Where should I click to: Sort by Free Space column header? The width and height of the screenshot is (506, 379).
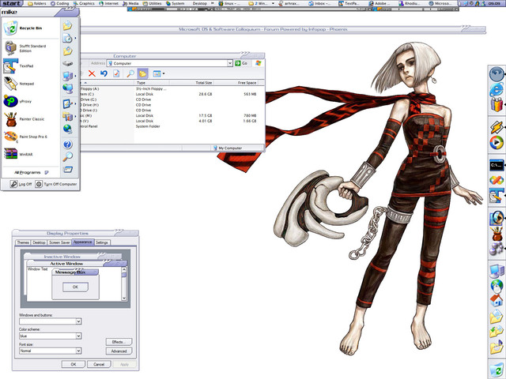click(x=236, y=83)
